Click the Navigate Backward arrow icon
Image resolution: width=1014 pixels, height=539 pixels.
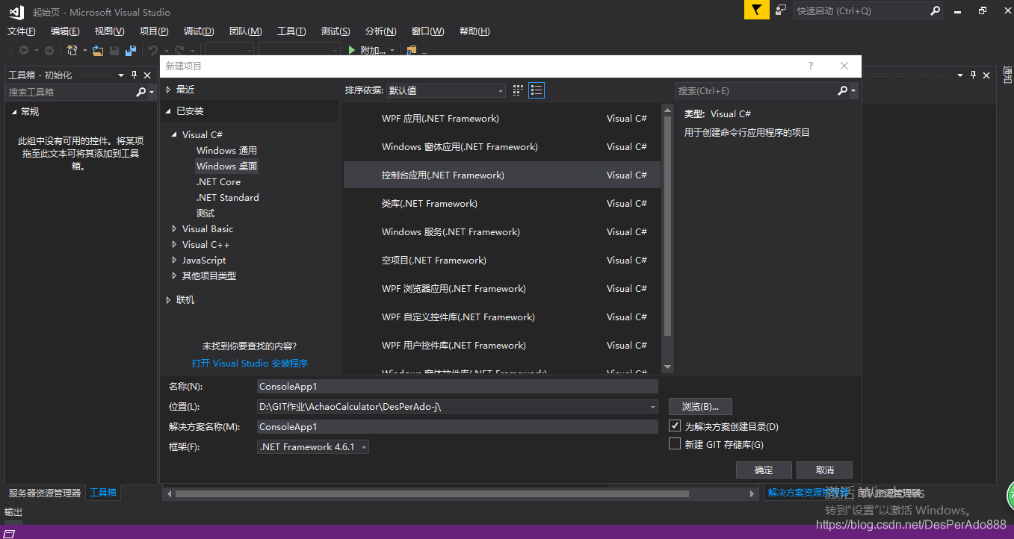(24, 51)
